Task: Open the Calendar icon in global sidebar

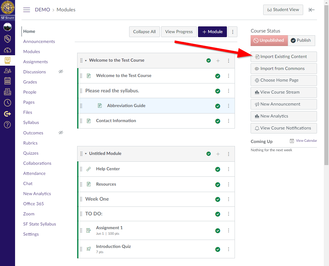Action: [7, 81]
